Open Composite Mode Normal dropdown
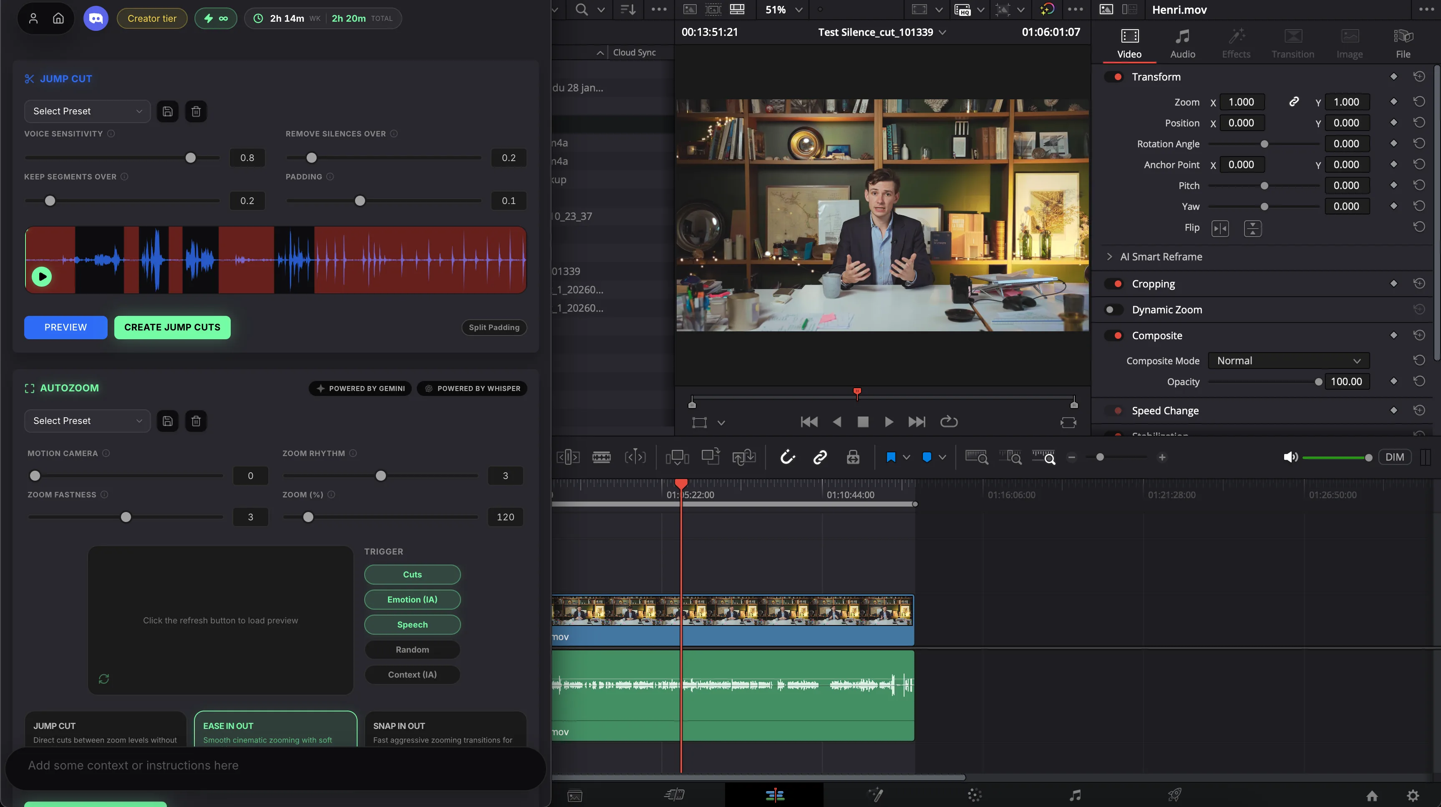 1288,361
